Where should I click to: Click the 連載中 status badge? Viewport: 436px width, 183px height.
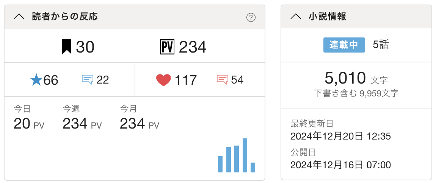click(x=344, y=45)
